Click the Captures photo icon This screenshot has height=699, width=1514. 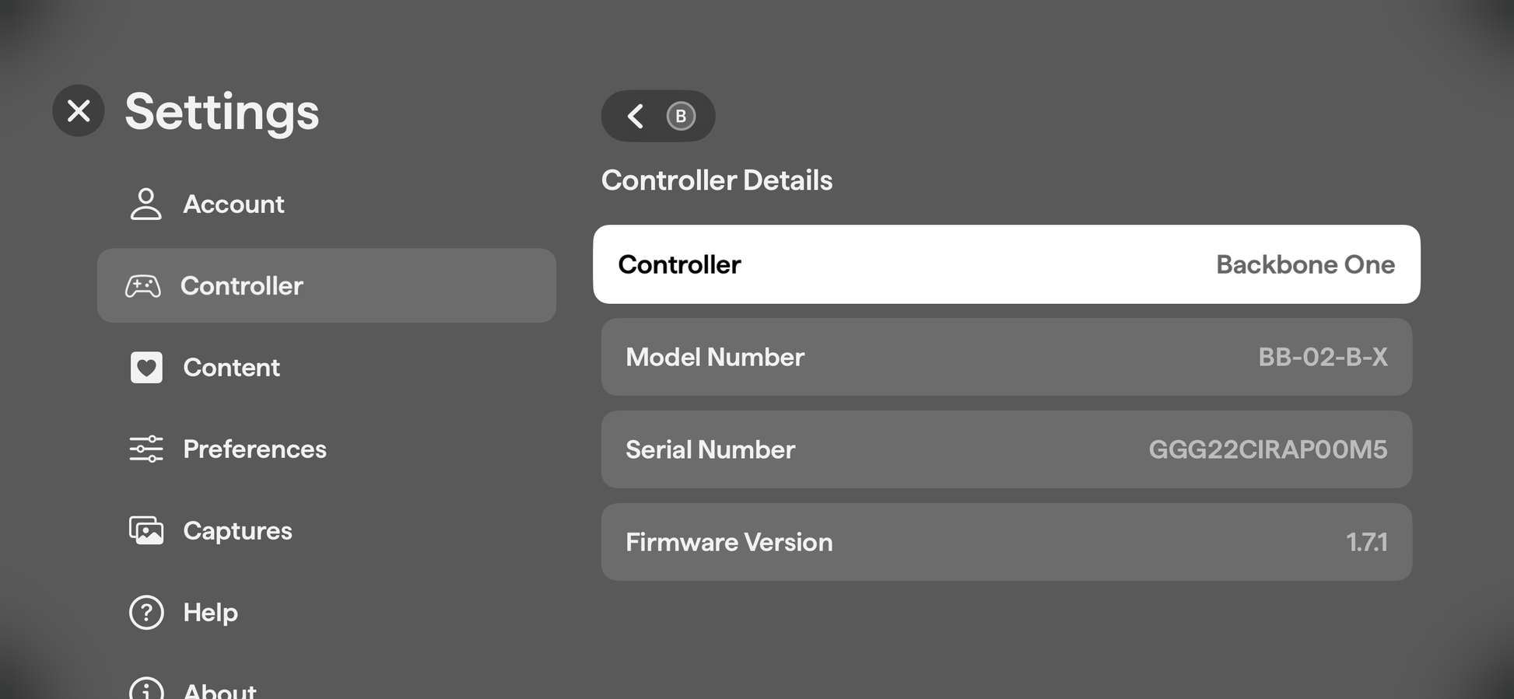(x=146, y=530)
